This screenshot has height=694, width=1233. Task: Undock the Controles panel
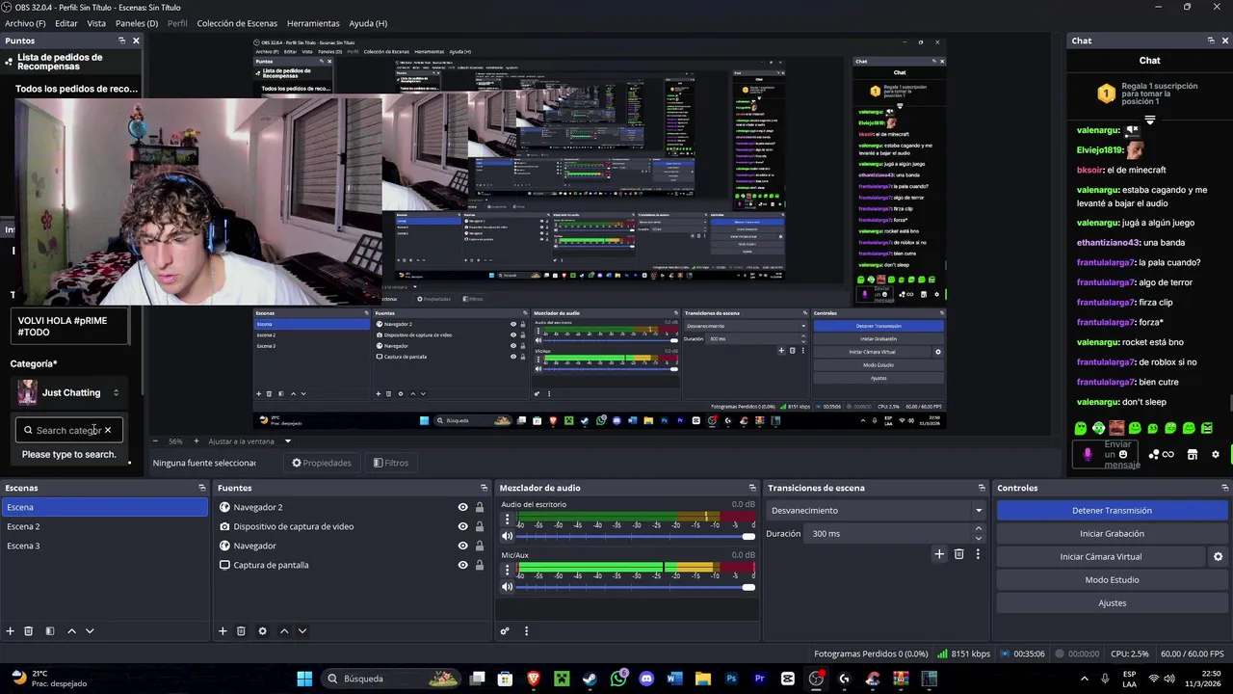pos(1225,488)
